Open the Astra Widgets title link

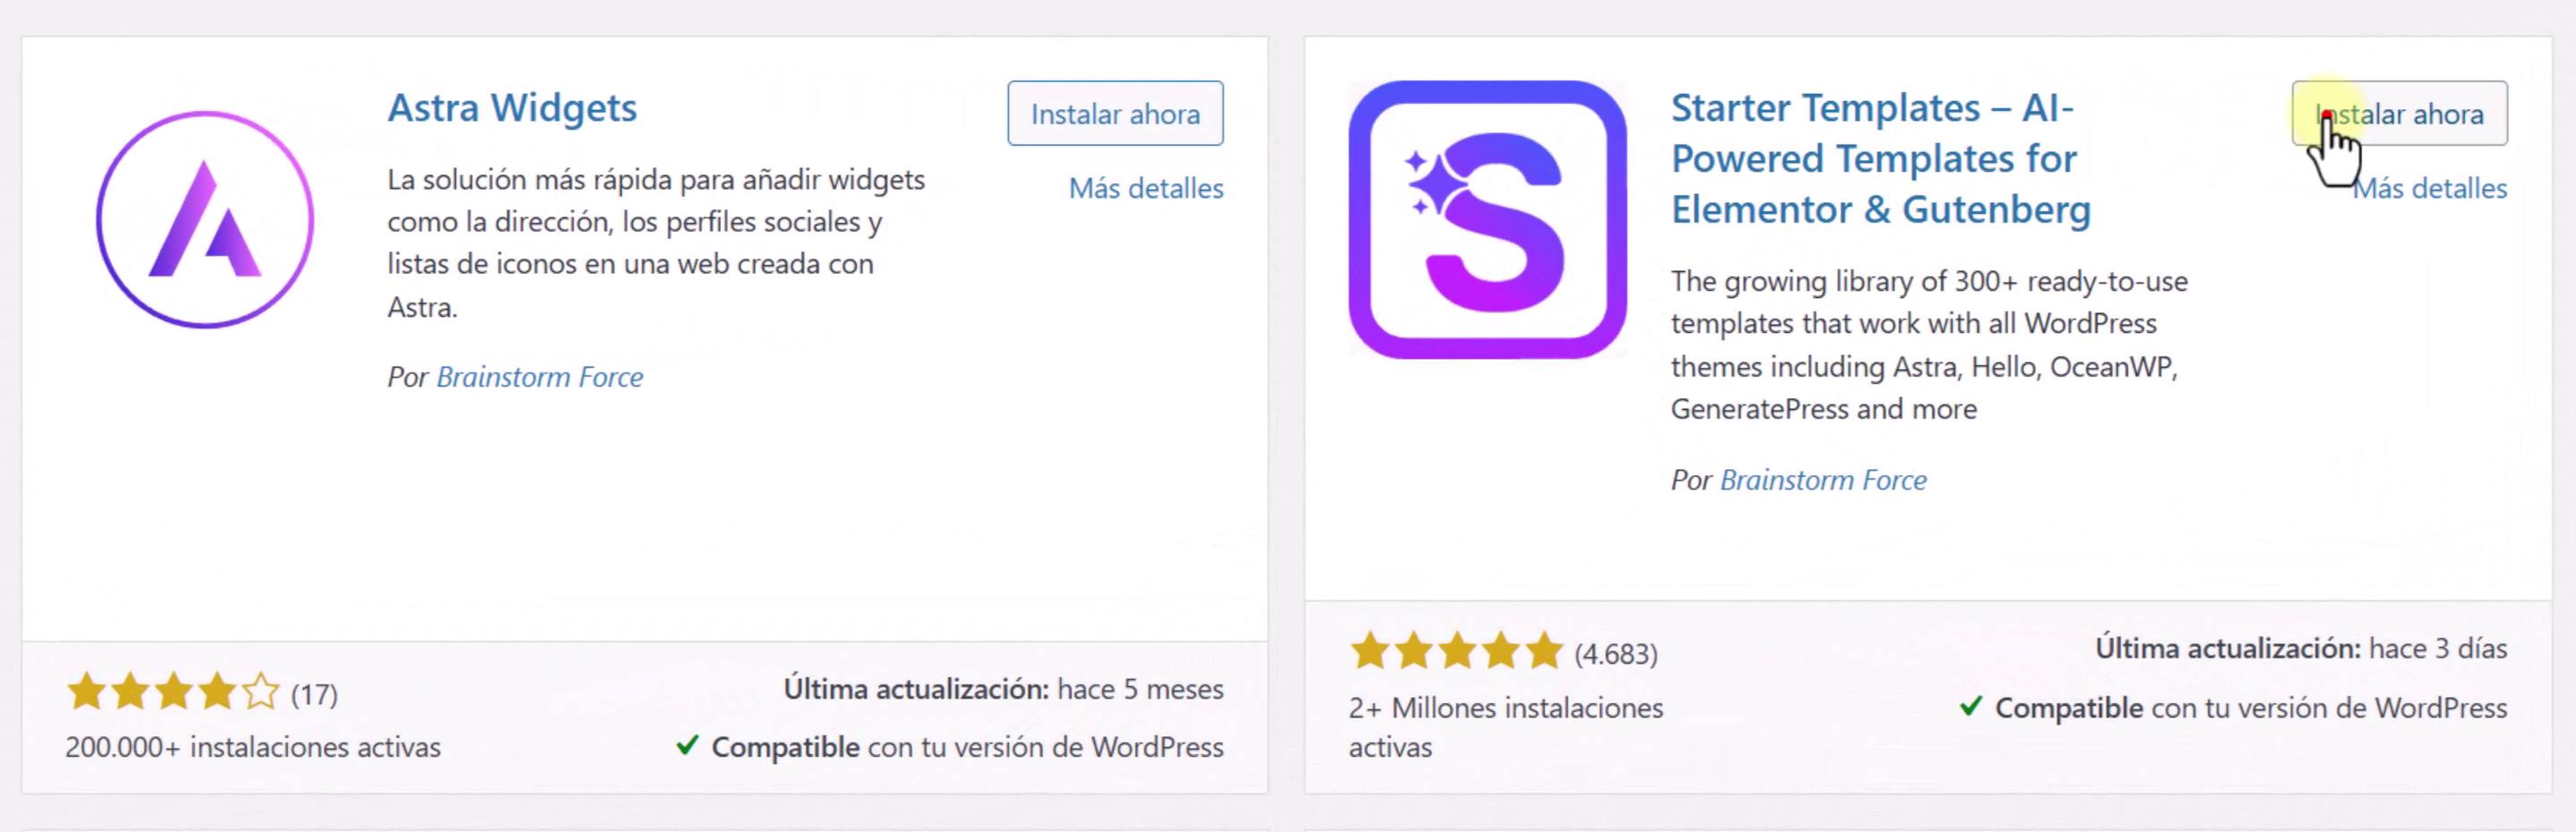[x=512, y=108]
